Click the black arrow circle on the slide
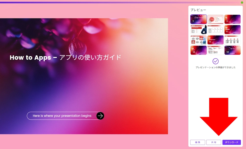 pyautogui.click(x=100, y=116)
